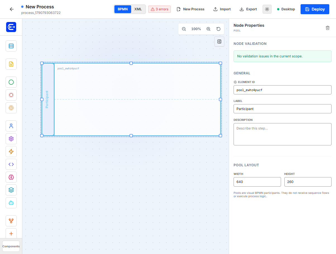Screen dimensions: 336x254
Task: Select the orange gateway branching icon
Action: coord(11,221)
